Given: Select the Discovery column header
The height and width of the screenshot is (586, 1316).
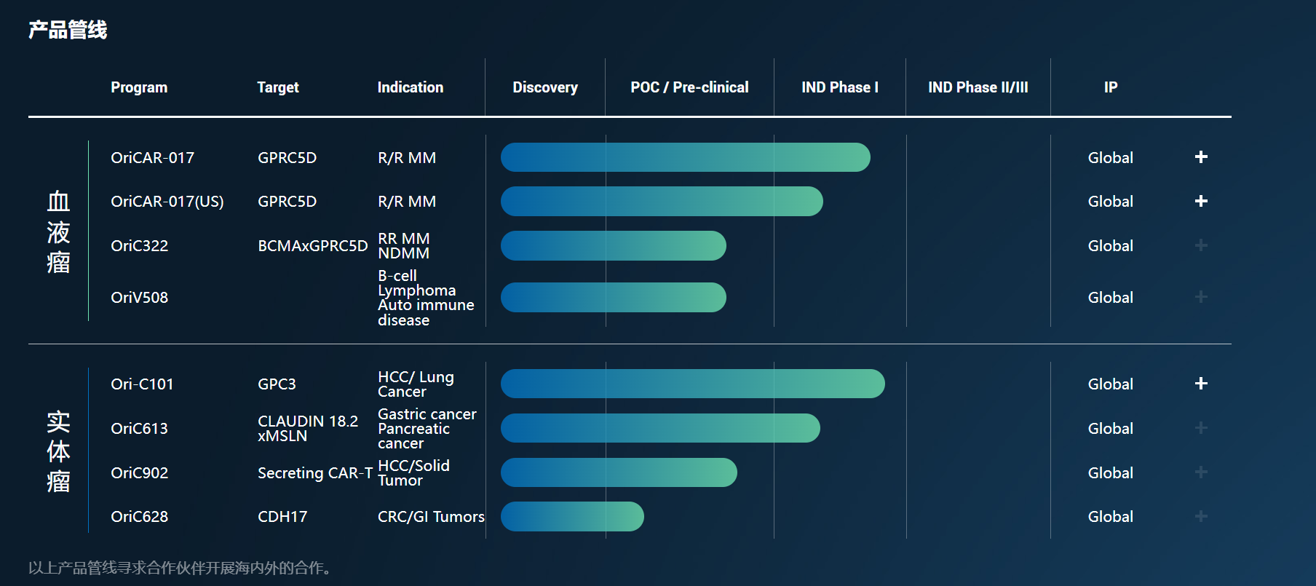Looking at the screenshot, I should pos(545,87).
